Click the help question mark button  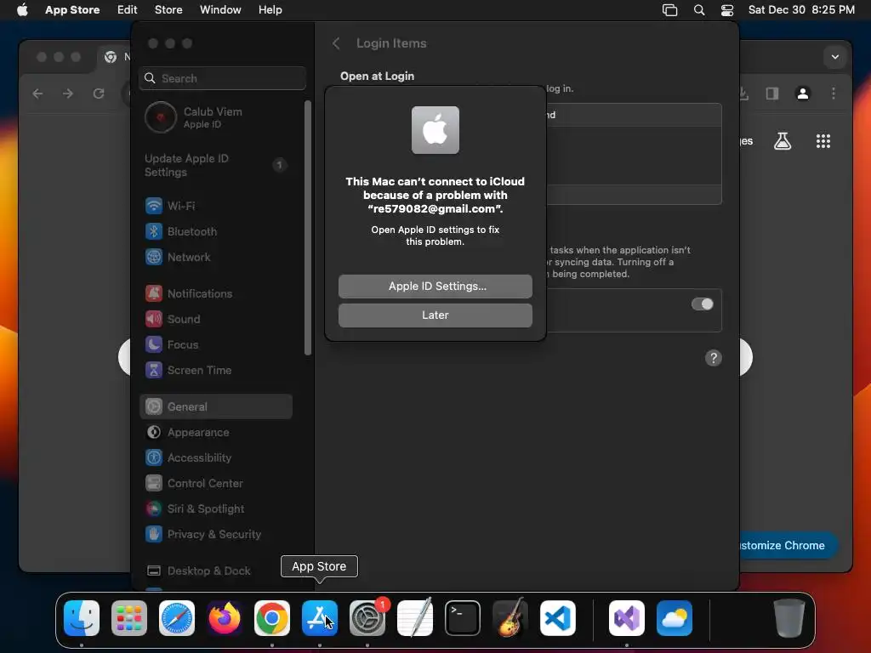[714, 358]
